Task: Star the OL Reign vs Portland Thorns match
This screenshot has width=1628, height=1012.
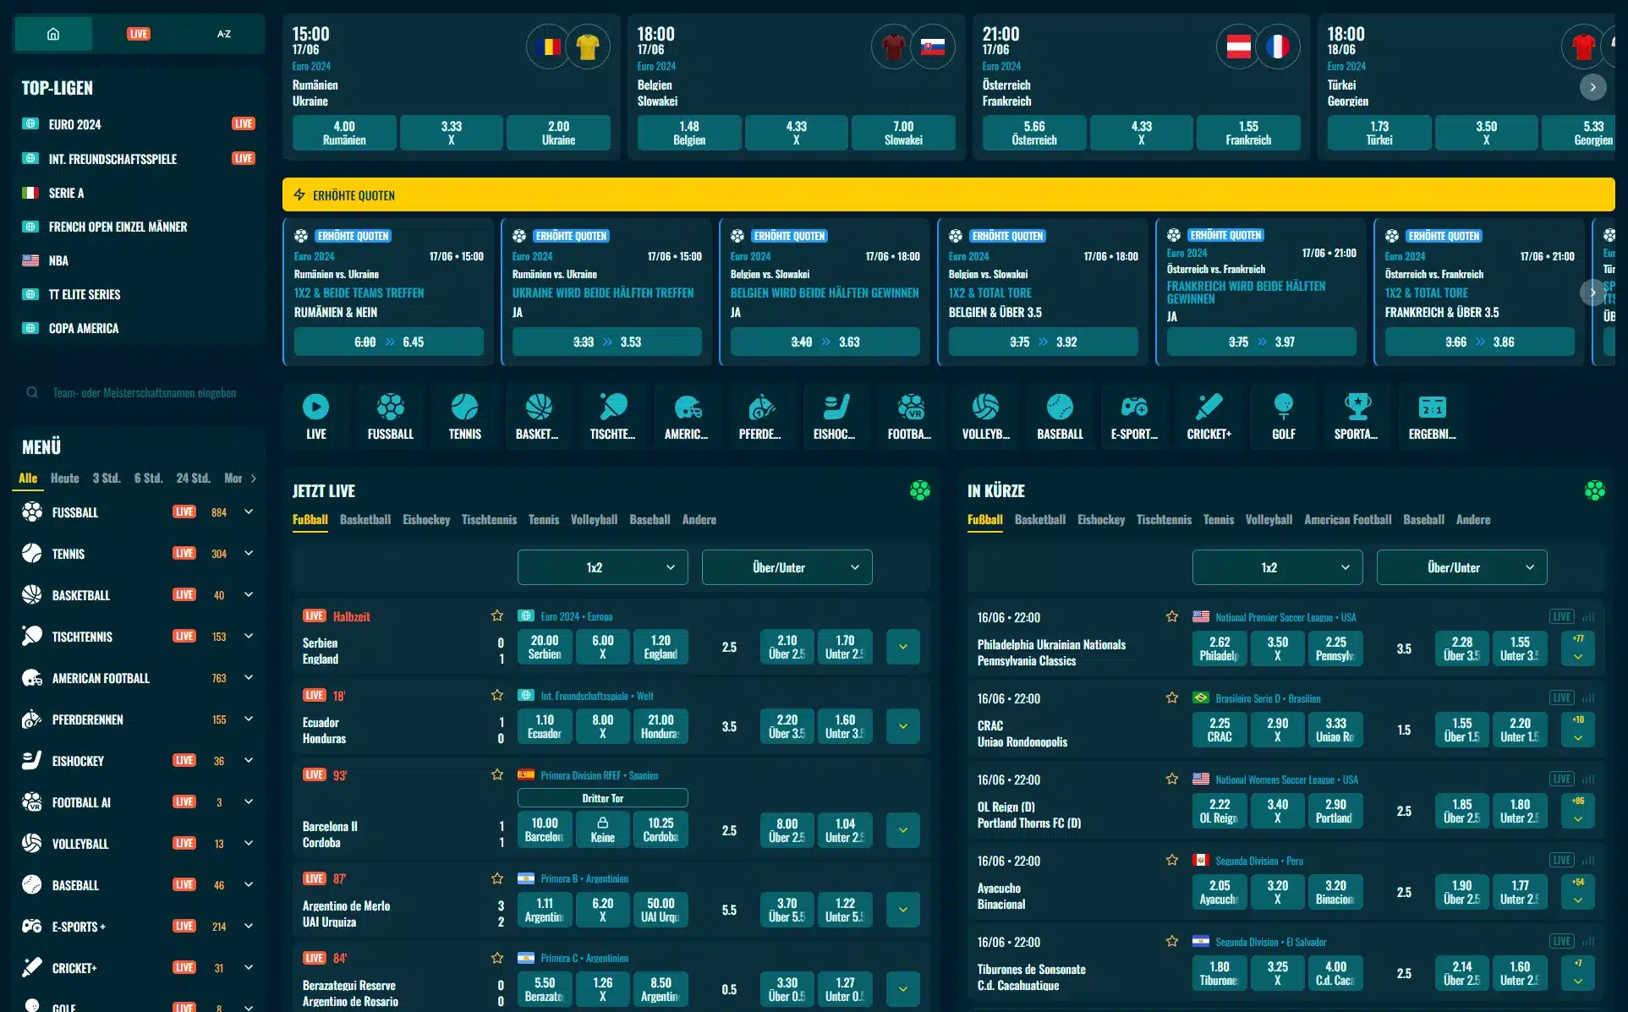Action: point(1172,779)
